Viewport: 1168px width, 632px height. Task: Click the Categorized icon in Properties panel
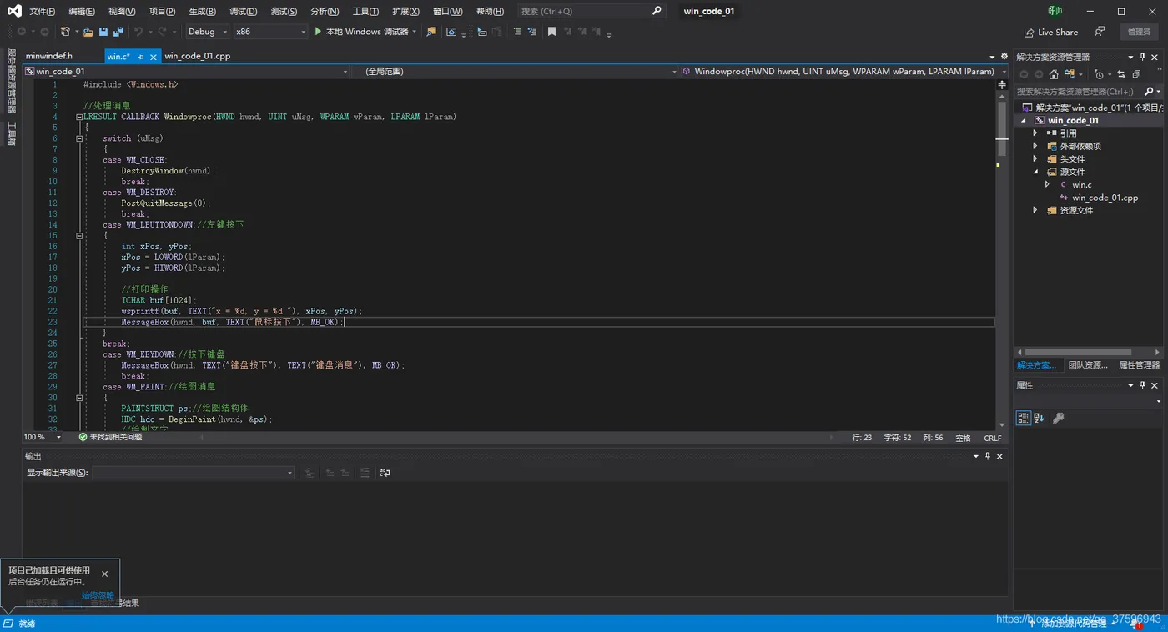tap(1023, 418)
